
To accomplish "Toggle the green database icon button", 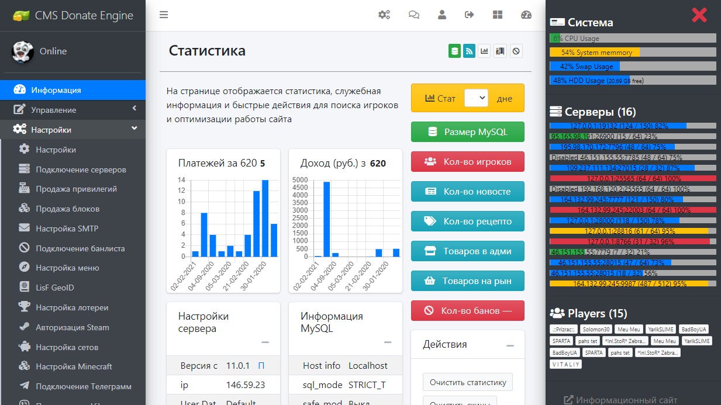I will 454,51.
